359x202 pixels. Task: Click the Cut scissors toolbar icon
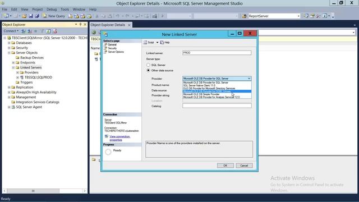click(97, 16)
